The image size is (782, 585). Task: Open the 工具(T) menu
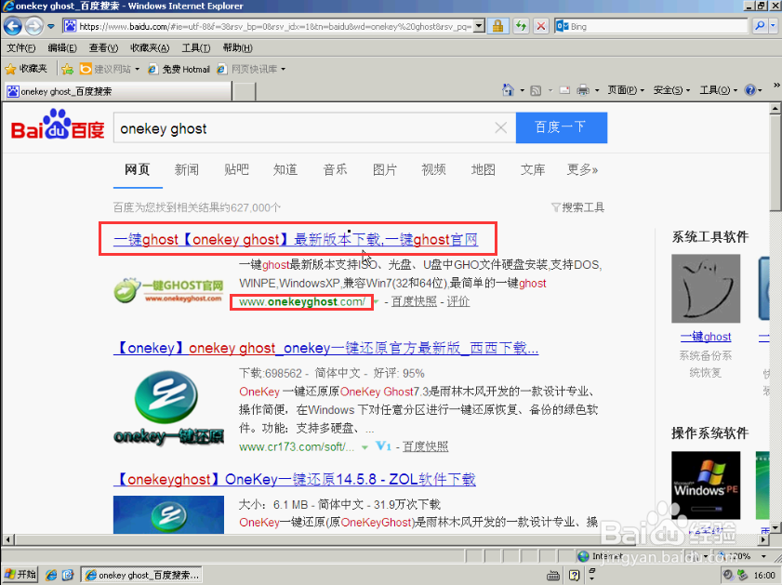pyautogui.click(x=196, y=47)
